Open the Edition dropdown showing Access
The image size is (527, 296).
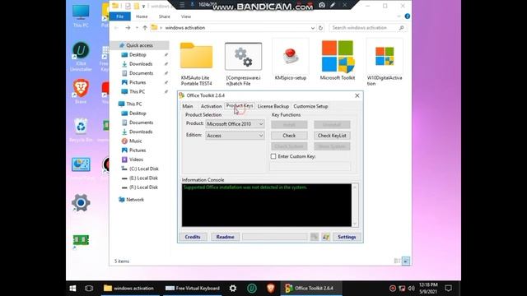coord(235,136)
